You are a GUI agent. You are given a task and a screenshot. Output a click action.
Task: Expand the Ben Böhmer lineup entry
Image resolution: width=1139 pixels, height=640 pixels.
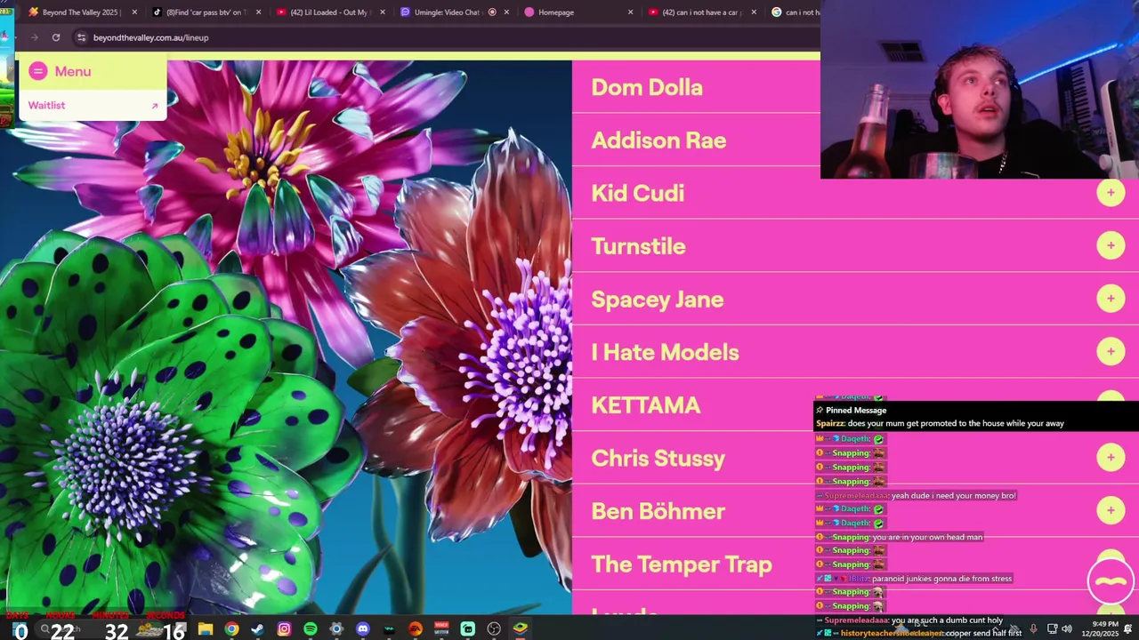click(1111, 510)
